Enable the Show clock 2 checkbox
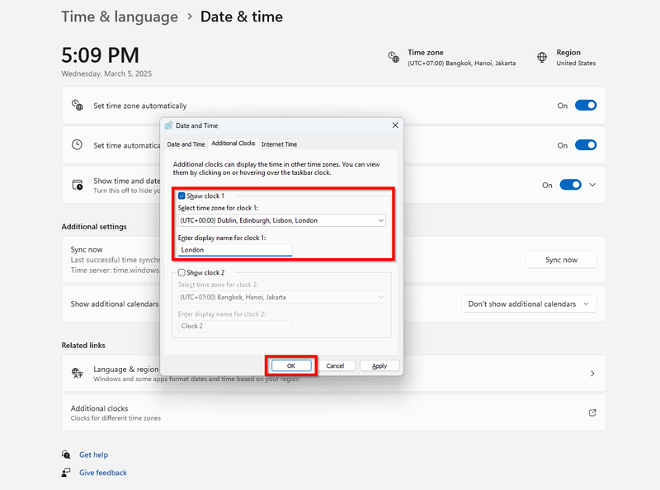The width and height of the screenshot is (660, 490). (x=181, y=272)
